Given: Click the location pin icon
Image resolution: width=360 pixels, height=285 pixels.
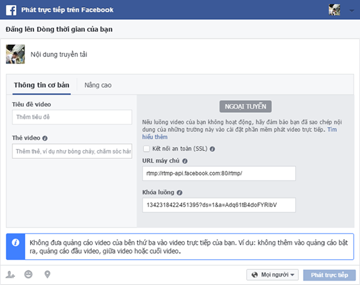Looking at the screenshot, I should pos(47,274).
